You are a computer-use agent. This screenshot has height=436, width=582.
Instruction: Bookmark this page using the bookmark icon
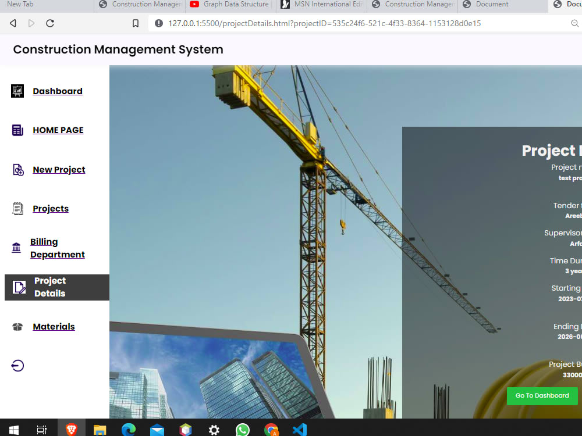point(136,23)
